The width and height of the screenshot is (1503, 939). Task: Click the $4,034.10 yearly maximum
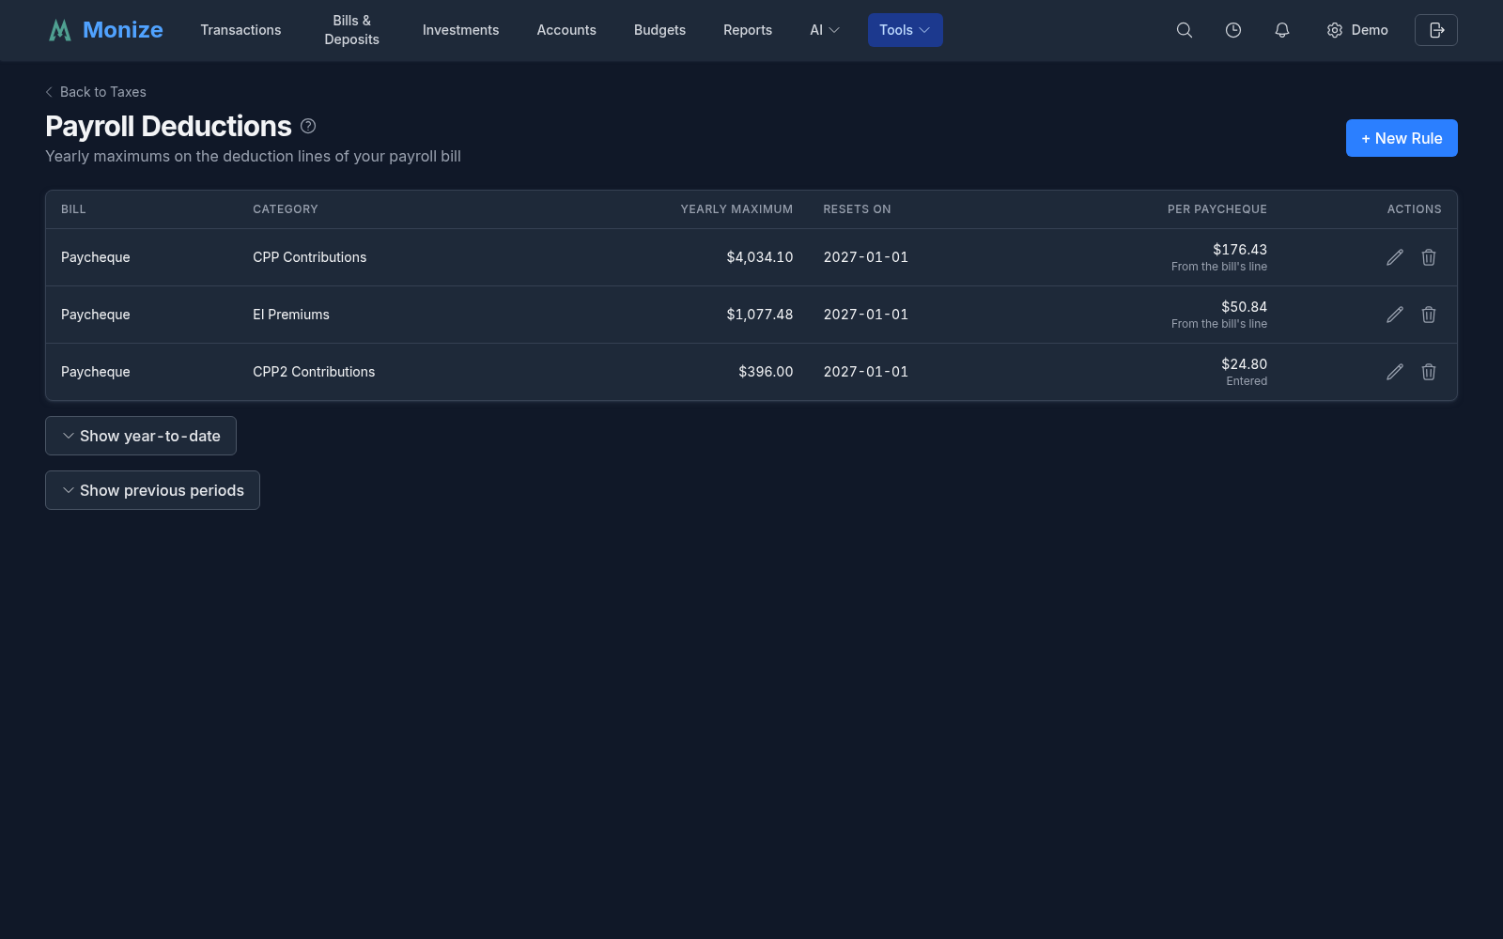tap(759, 257)
